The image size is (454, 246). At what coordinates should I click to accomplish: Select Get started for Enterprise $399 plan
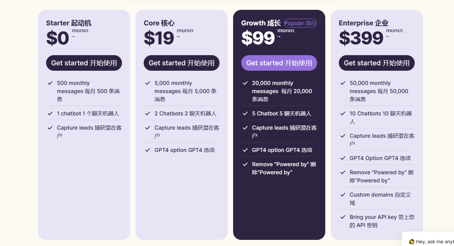coord(377,63)
